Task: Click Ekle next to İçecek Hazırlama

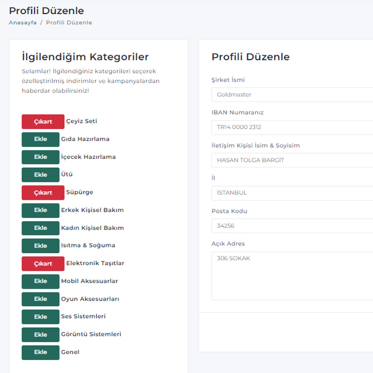Action: click(40, 157)
